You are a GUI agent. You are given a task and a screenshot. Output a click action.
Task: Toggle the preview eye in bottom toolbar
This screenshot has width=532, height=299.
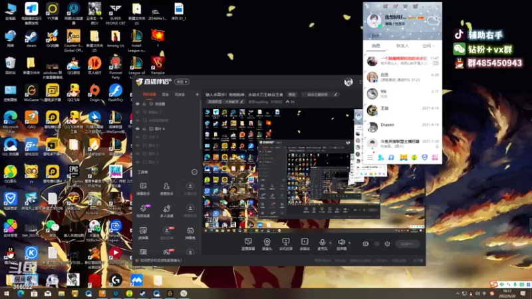pyautogui.click(x=376, y=244)
